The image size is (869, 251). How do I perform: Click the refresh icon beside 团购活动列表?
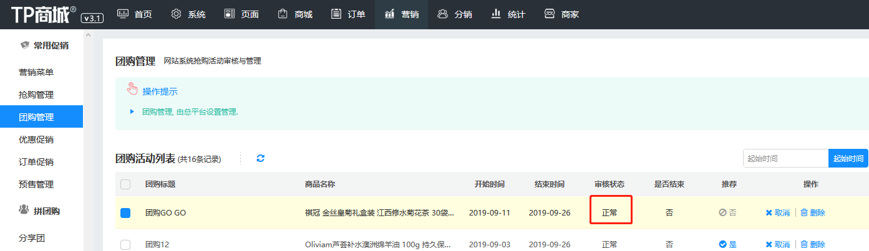pyautogui.click(x=261, y=158)
